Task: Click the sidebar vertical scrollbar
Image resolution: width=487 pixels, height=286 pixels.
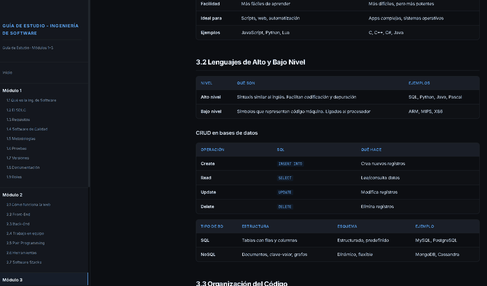Action: pos(89,93)
